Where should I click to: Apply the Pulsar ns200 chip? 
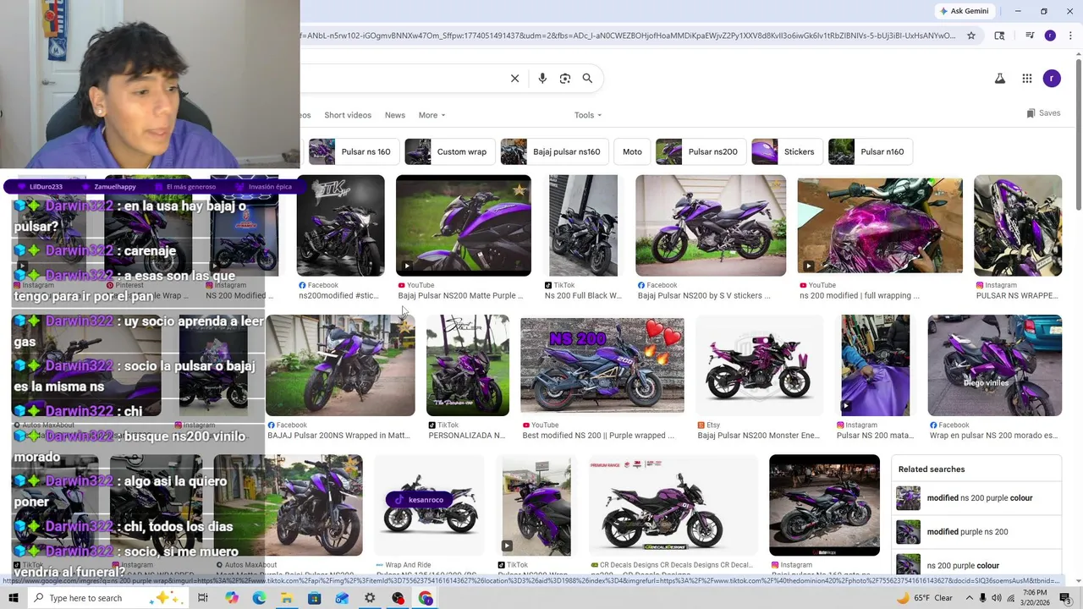(700, 152)
